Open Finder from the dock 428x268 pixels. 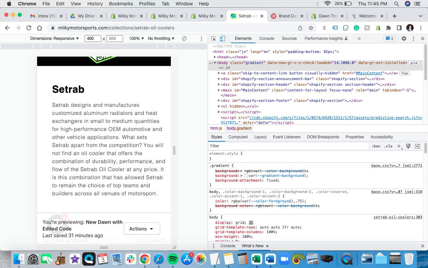[19, 259]
